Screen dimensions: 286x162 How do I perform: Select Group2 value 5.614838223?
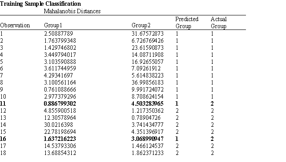click(x=147, y=75)
